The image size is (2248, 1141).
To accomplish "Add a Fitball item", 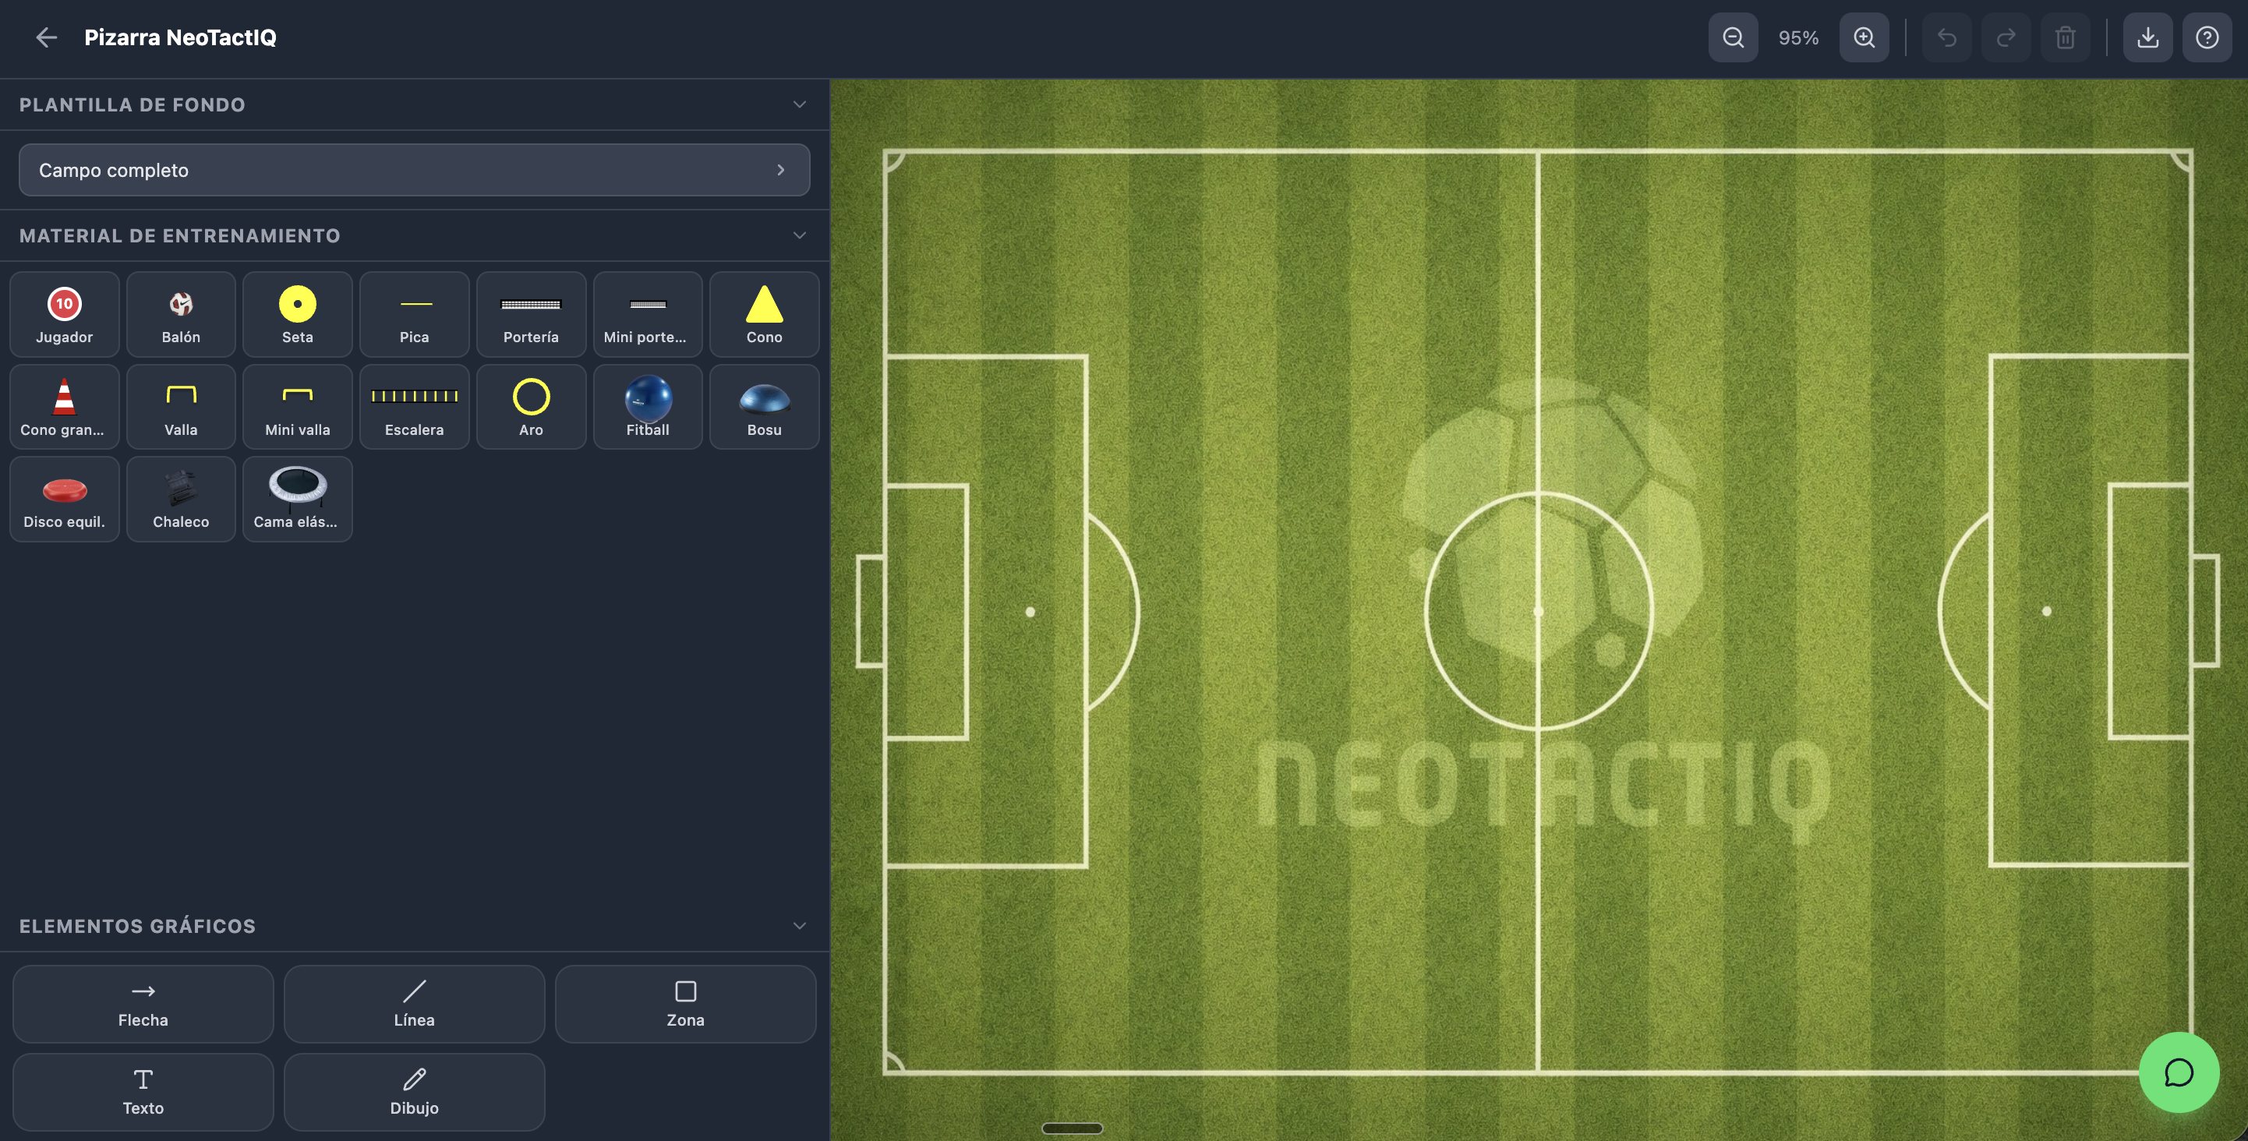I will click(648, 407).
